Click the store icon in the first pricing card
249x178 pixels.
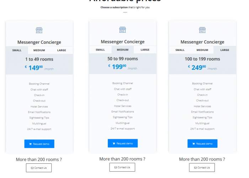(x=39, y=30)
